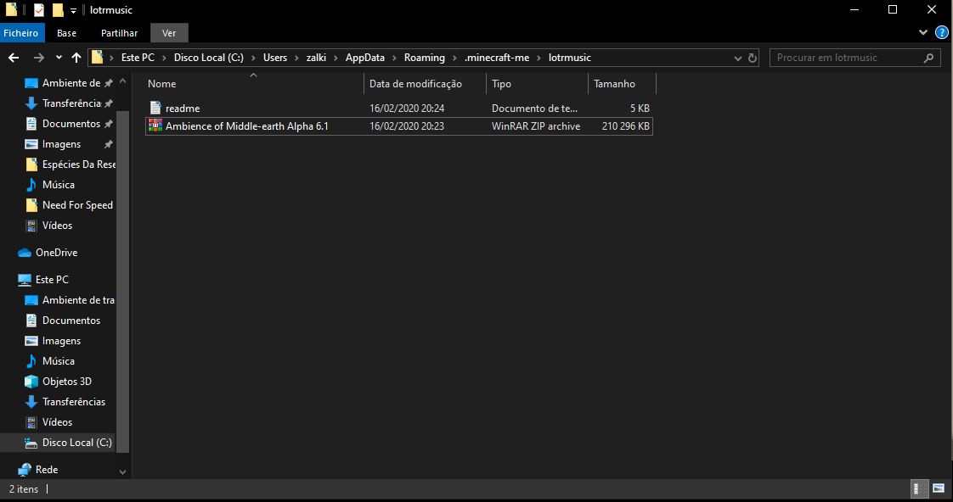This screenshot has width=953, height=502.
Task: Click the search box Procurar em lotrmusic
Action: click(845, 58)
